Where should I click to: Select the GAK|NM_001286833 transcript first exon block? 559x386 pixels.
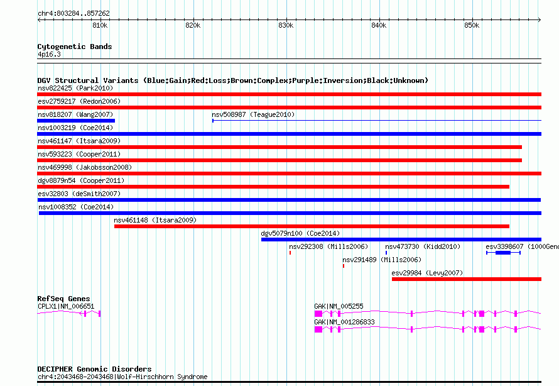[x=318, y=329]
